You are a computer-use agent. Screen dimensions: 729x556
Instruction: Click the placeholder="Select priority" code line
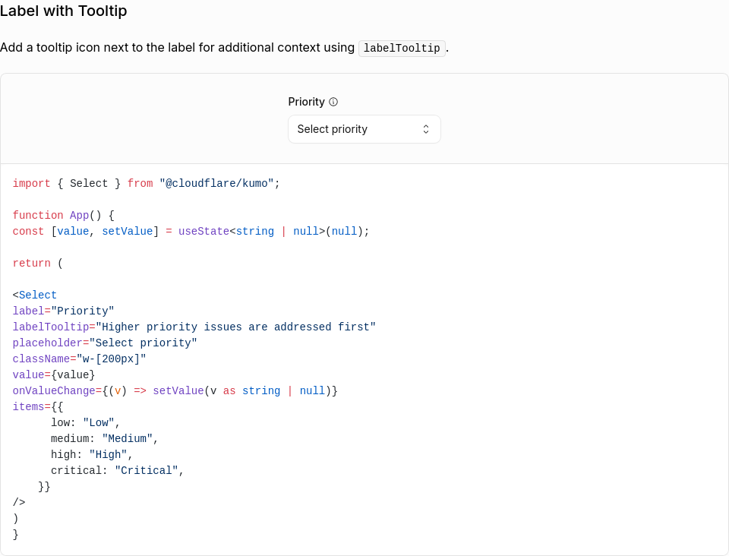click(x=105, y=343)
